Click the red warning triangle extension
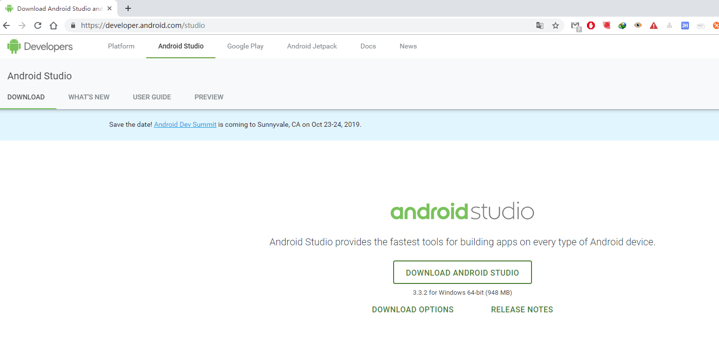Image resolution: width=719 pixels, height=352 pixels. (653, 25)
